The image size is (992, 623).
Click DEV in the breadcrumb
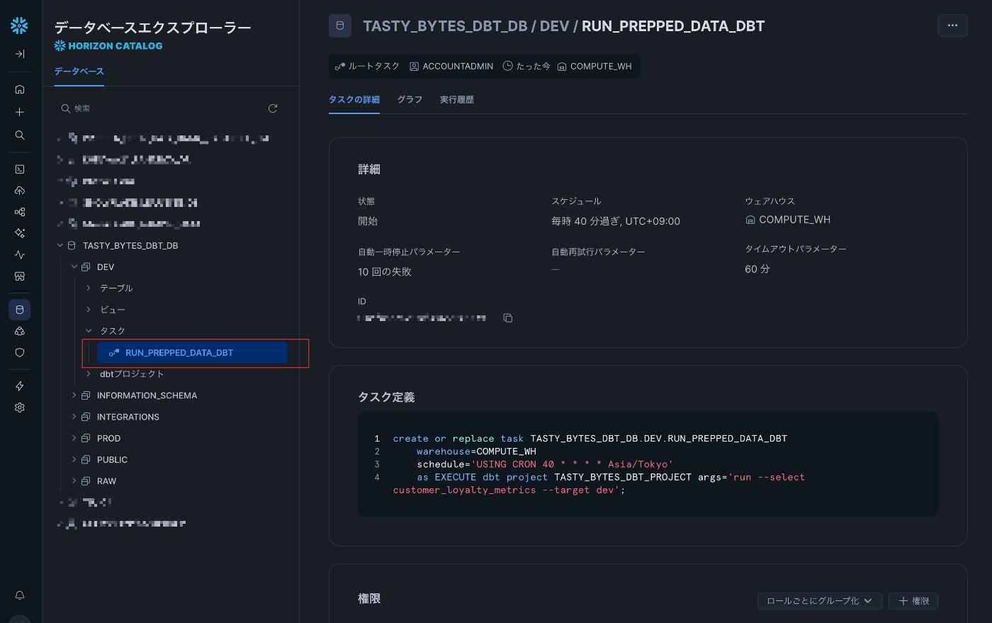point(554,26)
